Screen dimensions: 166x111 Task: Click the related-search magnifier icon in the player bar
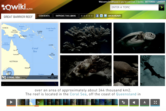[123, 102]
